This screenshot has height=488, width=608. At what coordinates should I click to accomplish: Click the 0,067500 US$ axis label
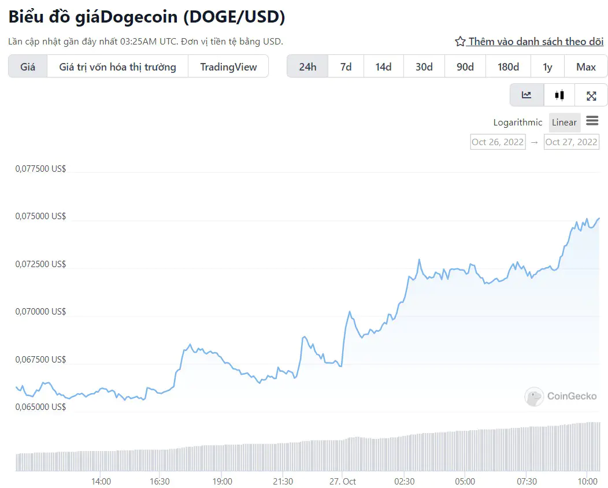pos(40,360)
